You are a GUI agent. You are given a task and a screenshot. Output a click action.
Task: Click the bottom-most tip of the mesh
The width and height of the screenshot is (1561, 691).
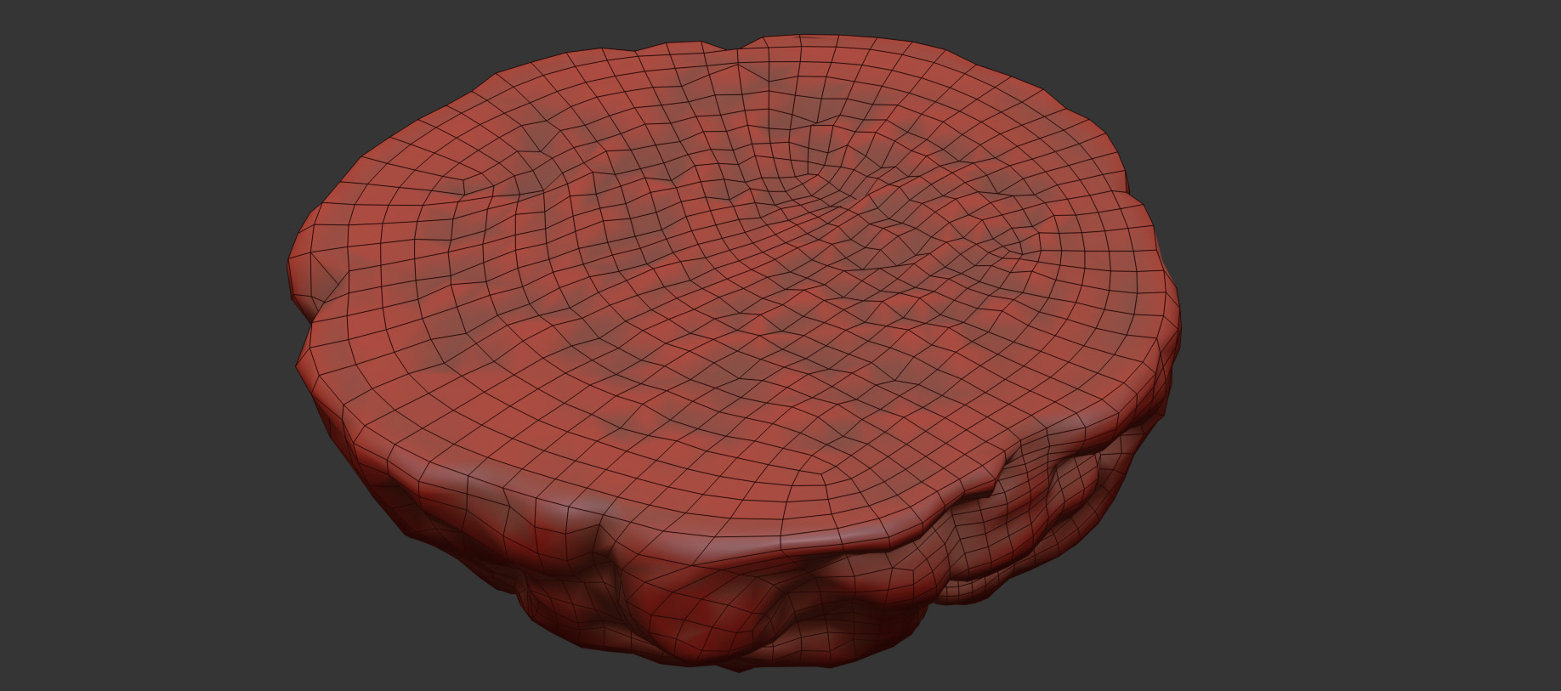pos(738,669)
